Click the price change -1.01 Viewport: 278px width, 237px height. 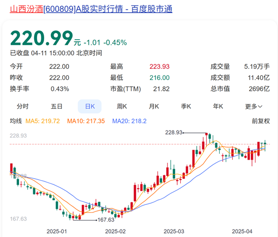(x=92, y=43)
